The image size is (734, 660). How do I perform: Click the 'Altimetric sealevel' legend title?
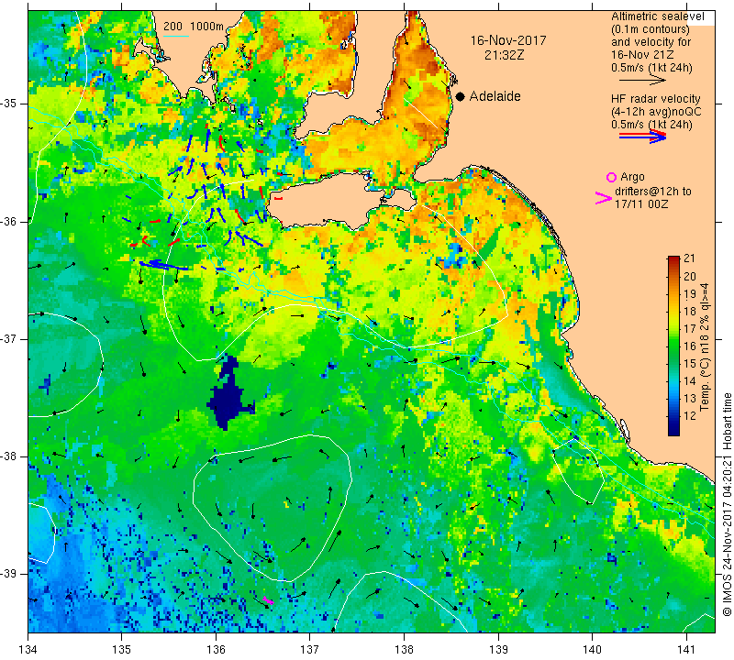click(657, 16)
